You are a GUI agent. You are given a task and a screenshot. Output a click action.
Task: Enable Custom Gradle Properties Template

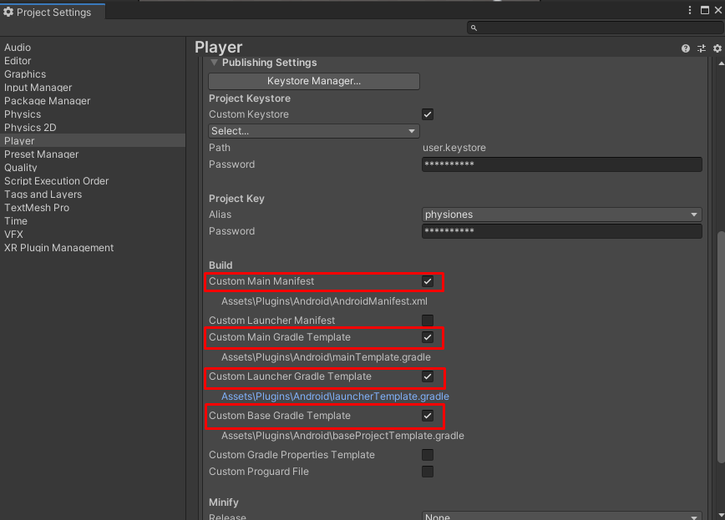pyautogui.click(x=428, y=455)
